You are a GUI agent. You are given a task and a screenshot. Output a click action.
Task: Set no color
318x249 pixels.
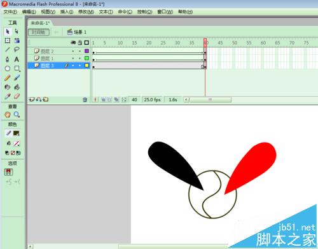[13, 153]
